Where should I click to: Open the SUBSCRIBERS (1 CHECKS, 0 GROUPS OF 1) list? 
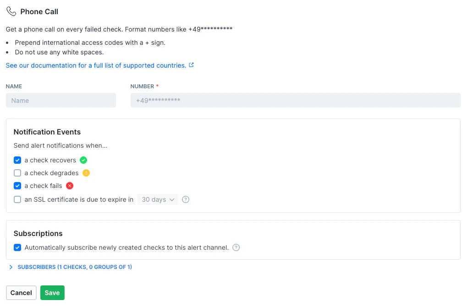point(75,267)
